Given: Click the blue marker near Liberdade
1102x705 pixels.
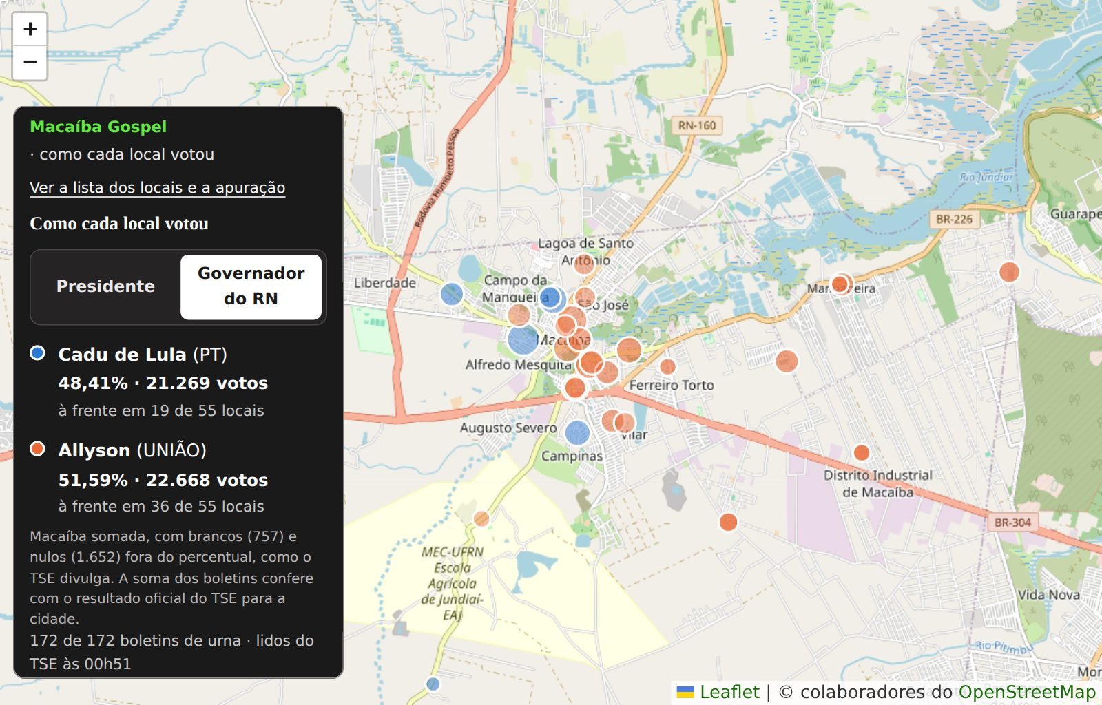Looking at the screenshot, I should point(452,294).
